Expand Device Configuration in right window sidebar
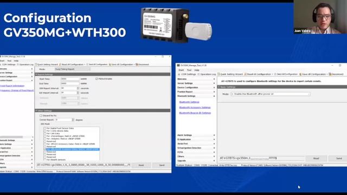Viewport: 347px width, 195px height. point(196,88)
